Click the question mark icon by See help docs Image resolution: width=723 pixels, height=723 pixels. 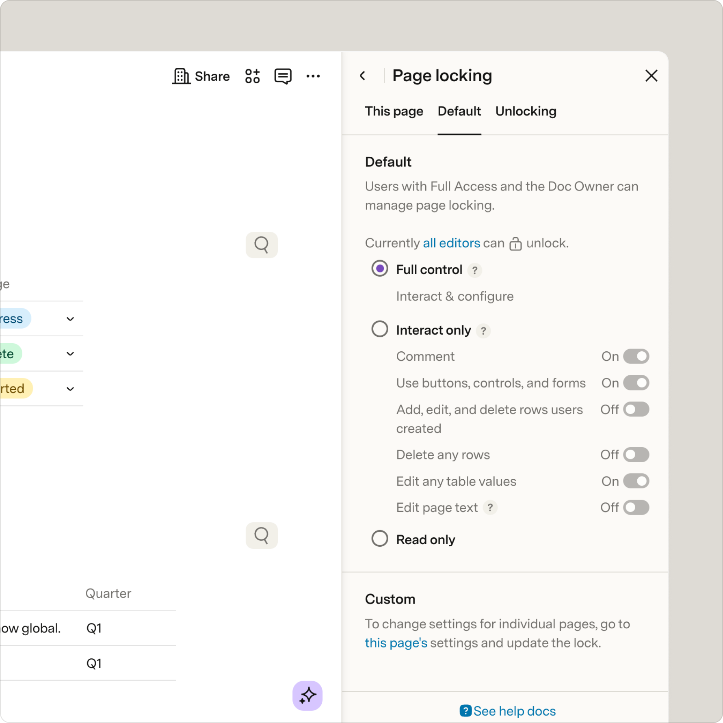click(465, 711)
